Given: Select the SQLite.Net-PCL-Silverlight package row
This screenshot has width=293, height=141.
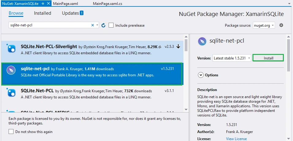Looking at the screenshot, I should [92, 52].
